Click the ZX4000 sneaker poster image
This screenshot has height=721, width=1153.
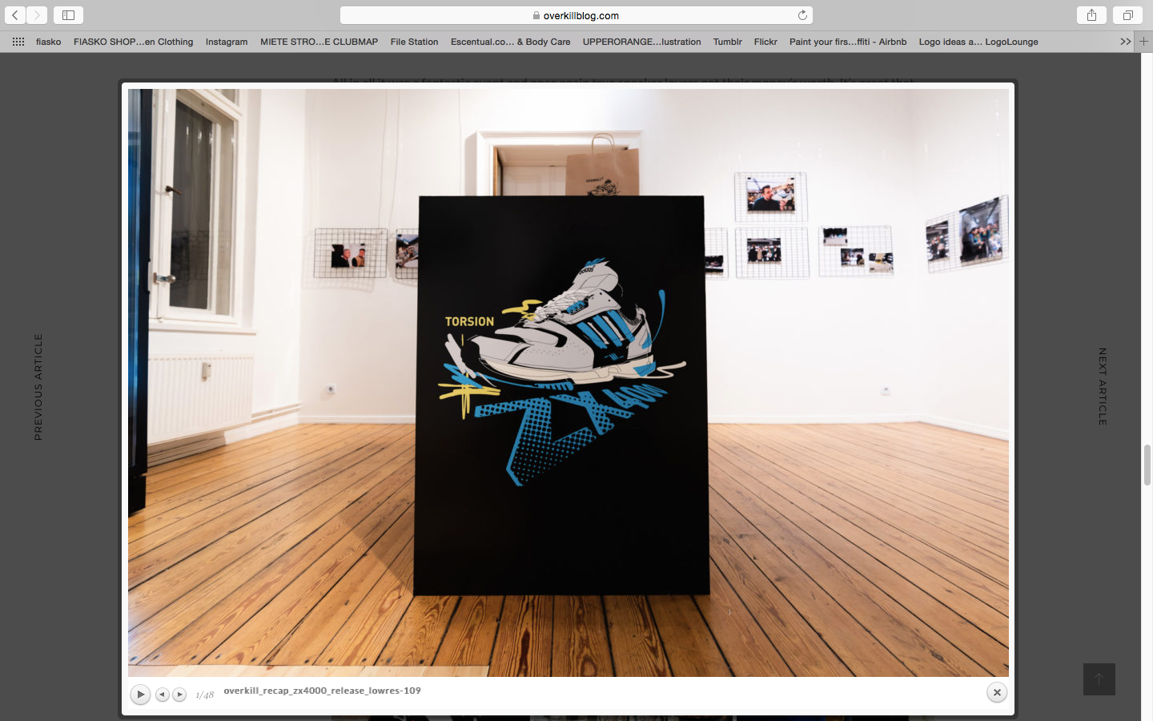click(x=561, y=395)
